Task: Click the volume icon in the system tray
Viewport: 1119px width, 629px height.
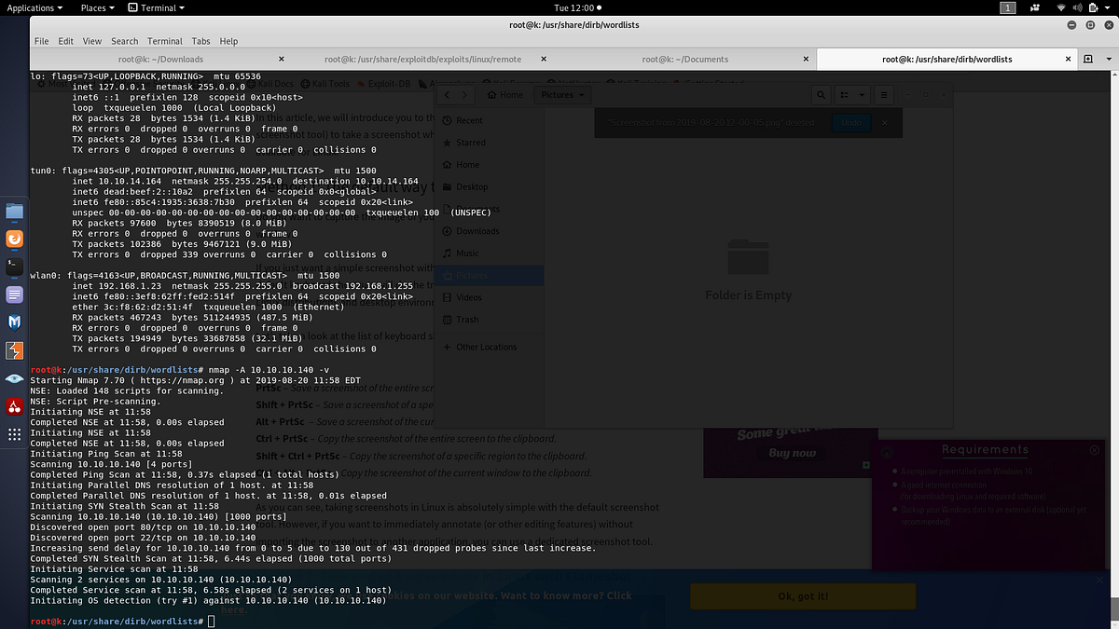Action: coord(1078,7)
